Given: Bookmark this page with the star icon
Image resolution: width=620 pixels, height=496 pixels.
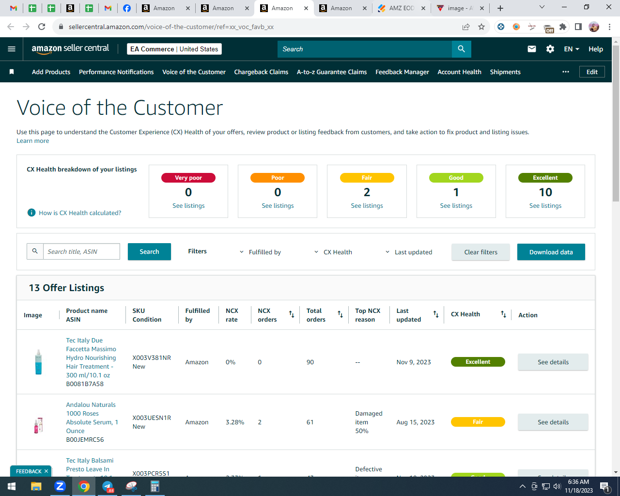Looking at the screenshot, I should tap(481, 27).
